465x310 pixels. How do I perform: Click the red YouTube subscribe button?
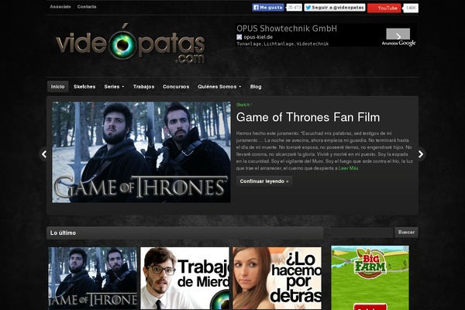384,8
